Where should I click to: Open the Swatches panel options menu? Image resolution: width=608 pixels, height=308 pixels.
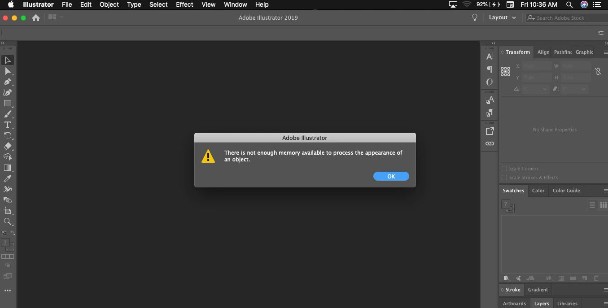(x=605, y=191)
